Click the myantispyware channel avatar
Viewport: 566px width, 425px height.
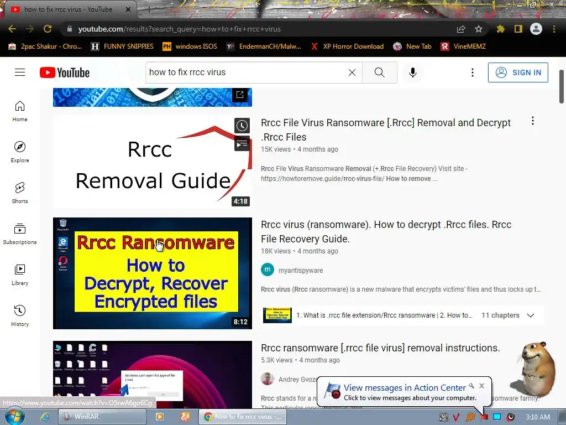click(x=268, y=269)
